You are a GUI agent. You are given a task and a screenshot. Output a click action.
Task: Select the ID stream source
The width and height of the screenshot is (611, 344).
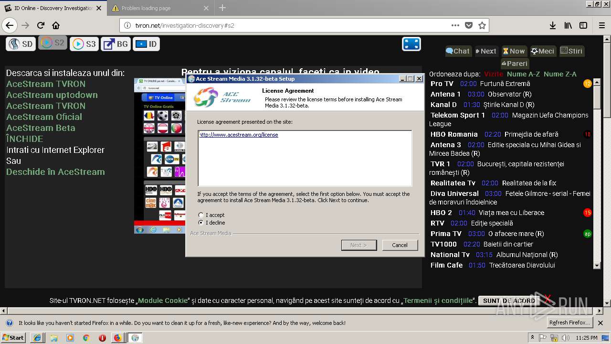[x=147, y=44]
